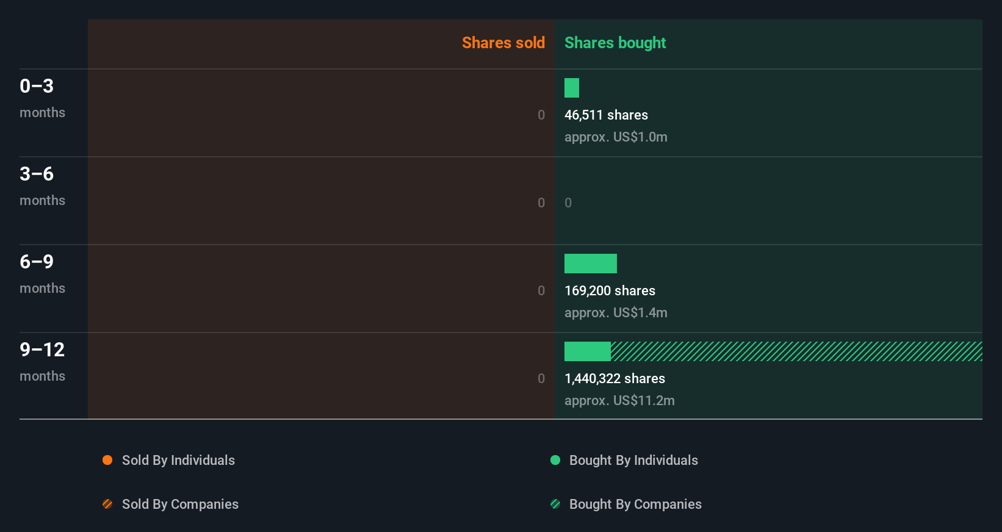
Task: Click the Shares bought column header
Action: coord(615,43)
